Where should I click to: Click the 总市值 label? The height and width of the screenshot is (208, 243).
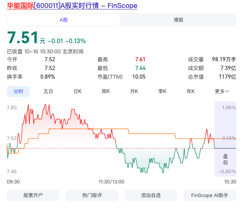[x=196, y=77]
